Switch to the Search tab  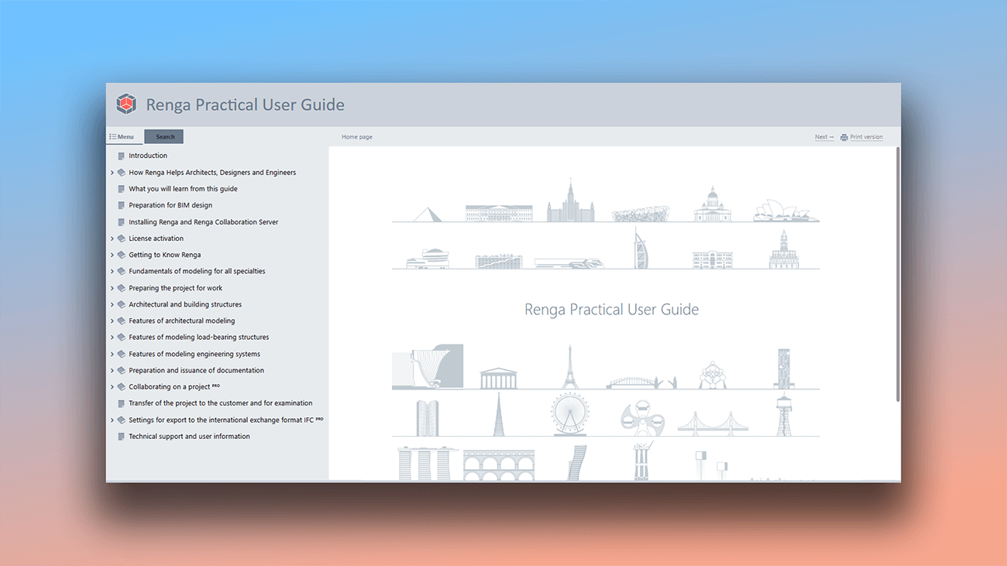(x=163, y=136)
